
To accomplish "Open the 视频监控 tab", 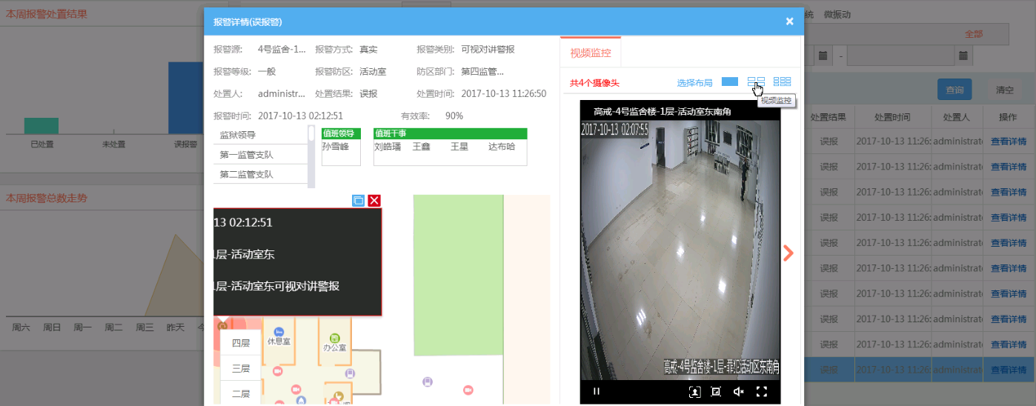I will tap(591, 53).
